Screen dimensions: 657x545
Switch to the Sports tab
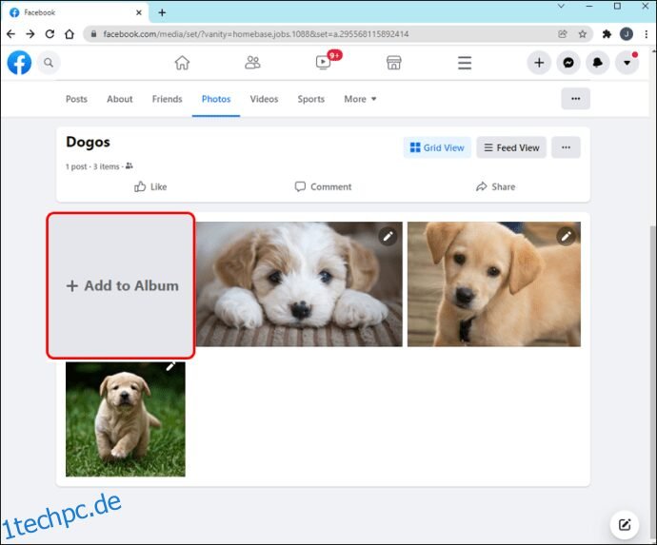[x=311, y=99]
